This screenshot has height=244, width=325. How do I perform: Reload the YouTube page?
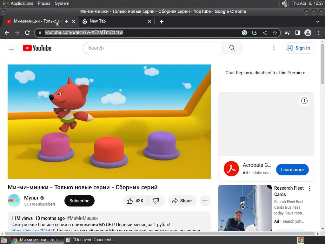27,33
